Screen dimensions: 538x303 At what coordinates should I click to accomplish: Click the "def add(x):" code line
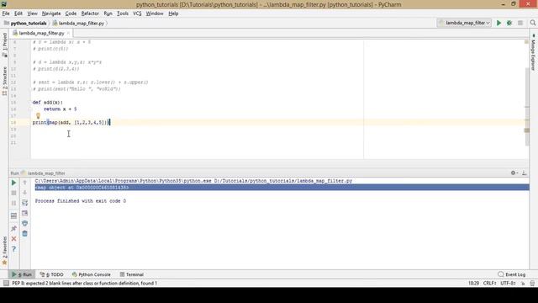click(48, 103)
